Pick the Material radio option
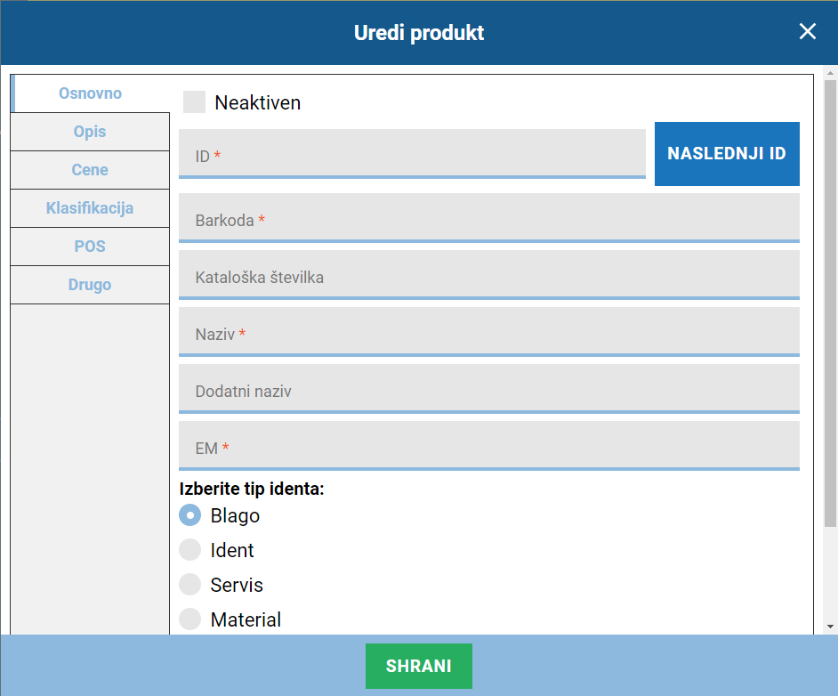Image resolution: width=838 pixels, height=696 pixels. 190,619
